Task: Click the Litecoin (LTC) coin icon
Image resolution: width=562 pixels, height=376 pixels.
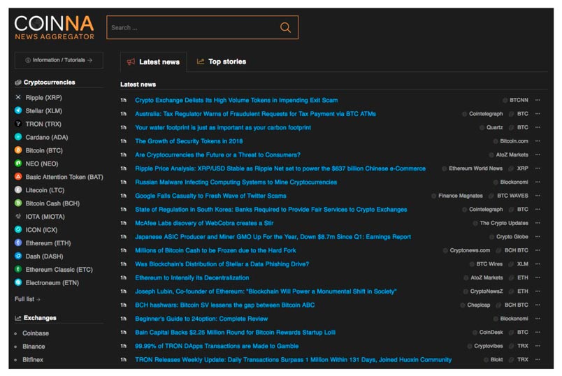Action: (x=18, y=190)
